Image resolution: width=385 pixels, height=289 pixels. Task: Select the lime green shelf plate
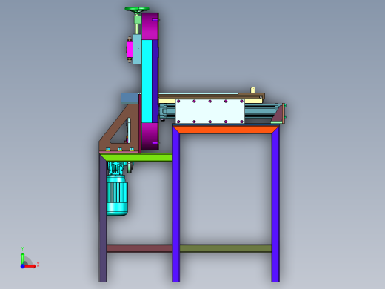[x=136, y=158]
